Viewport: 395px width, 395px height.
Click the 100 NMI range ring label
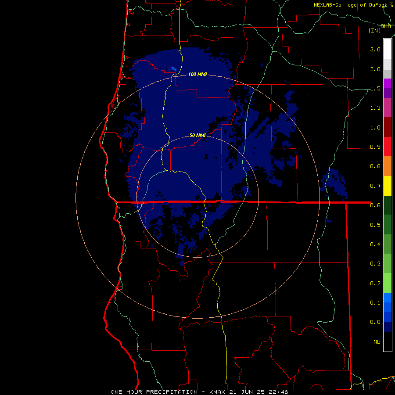(197, 74)
